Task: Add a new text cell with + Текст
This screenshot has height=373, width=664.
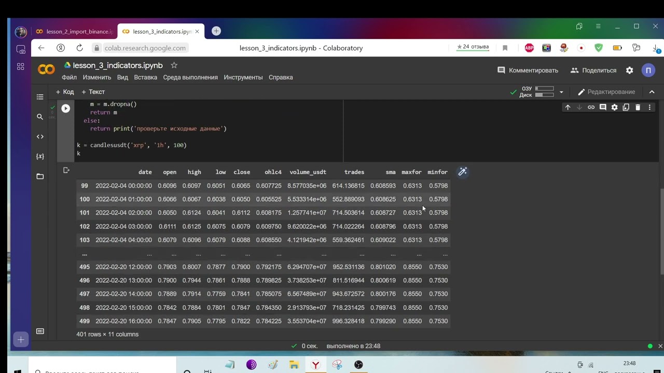Action: pos(93,92)
